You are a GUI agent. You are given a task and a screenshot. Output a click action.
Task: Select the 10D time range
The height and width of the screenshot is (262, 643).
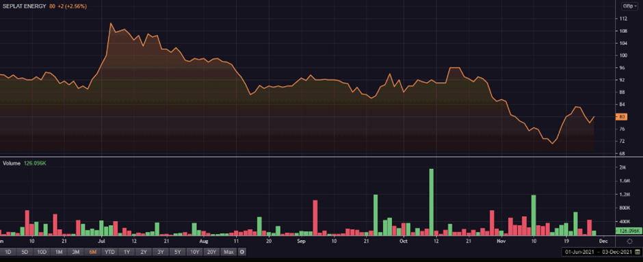click(x=42, y=252)
